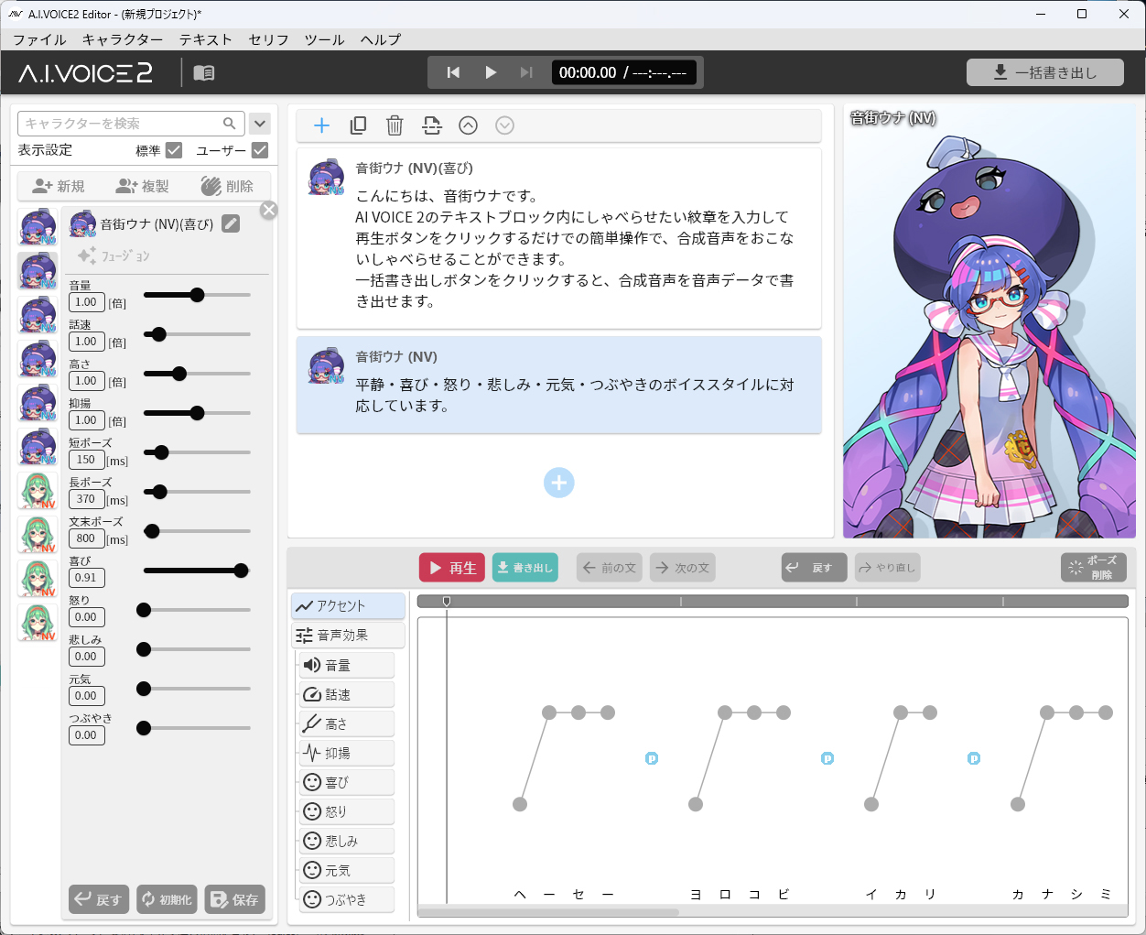Select つぶやき emotion effect button
This screenshot has height=935, width=1146.
(347, 899)
